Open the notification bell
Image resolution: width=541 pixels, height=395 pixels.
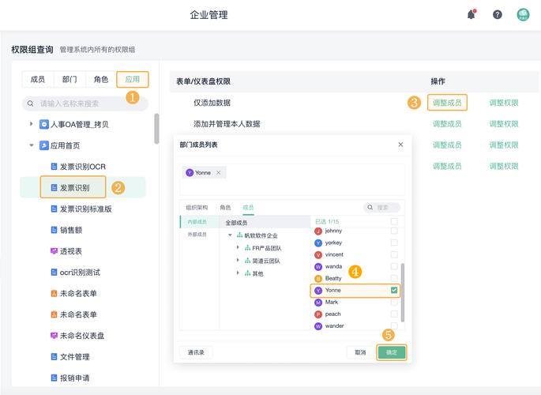(471, 14)
